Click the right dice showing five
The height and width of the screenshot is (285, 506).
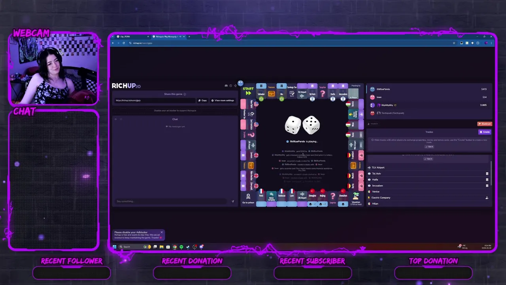(311, 125)
